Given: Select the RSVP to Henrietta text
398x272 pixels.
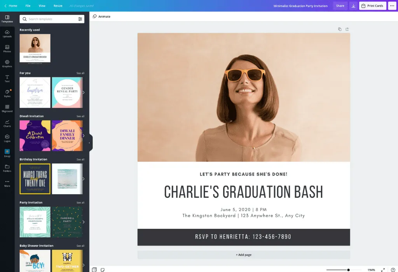Looking at the screenshot, I should (243, 237).
